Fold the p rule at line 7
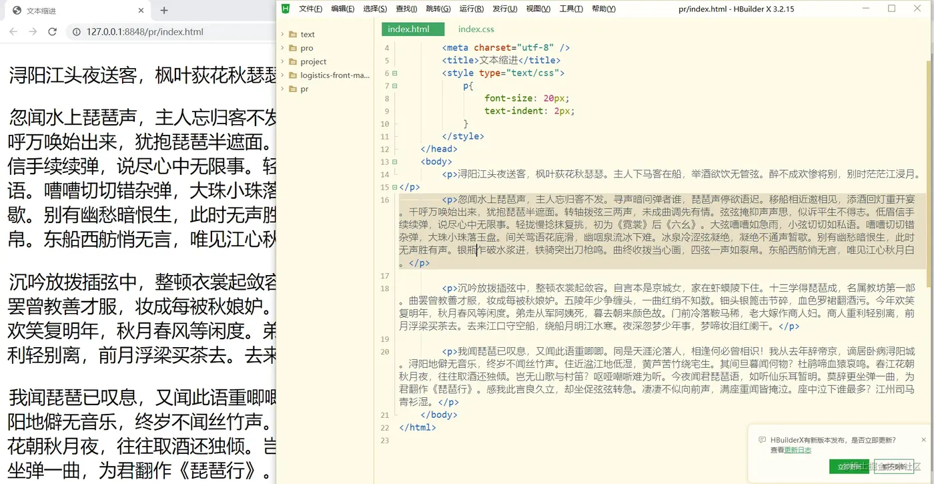 pos(395,85)
